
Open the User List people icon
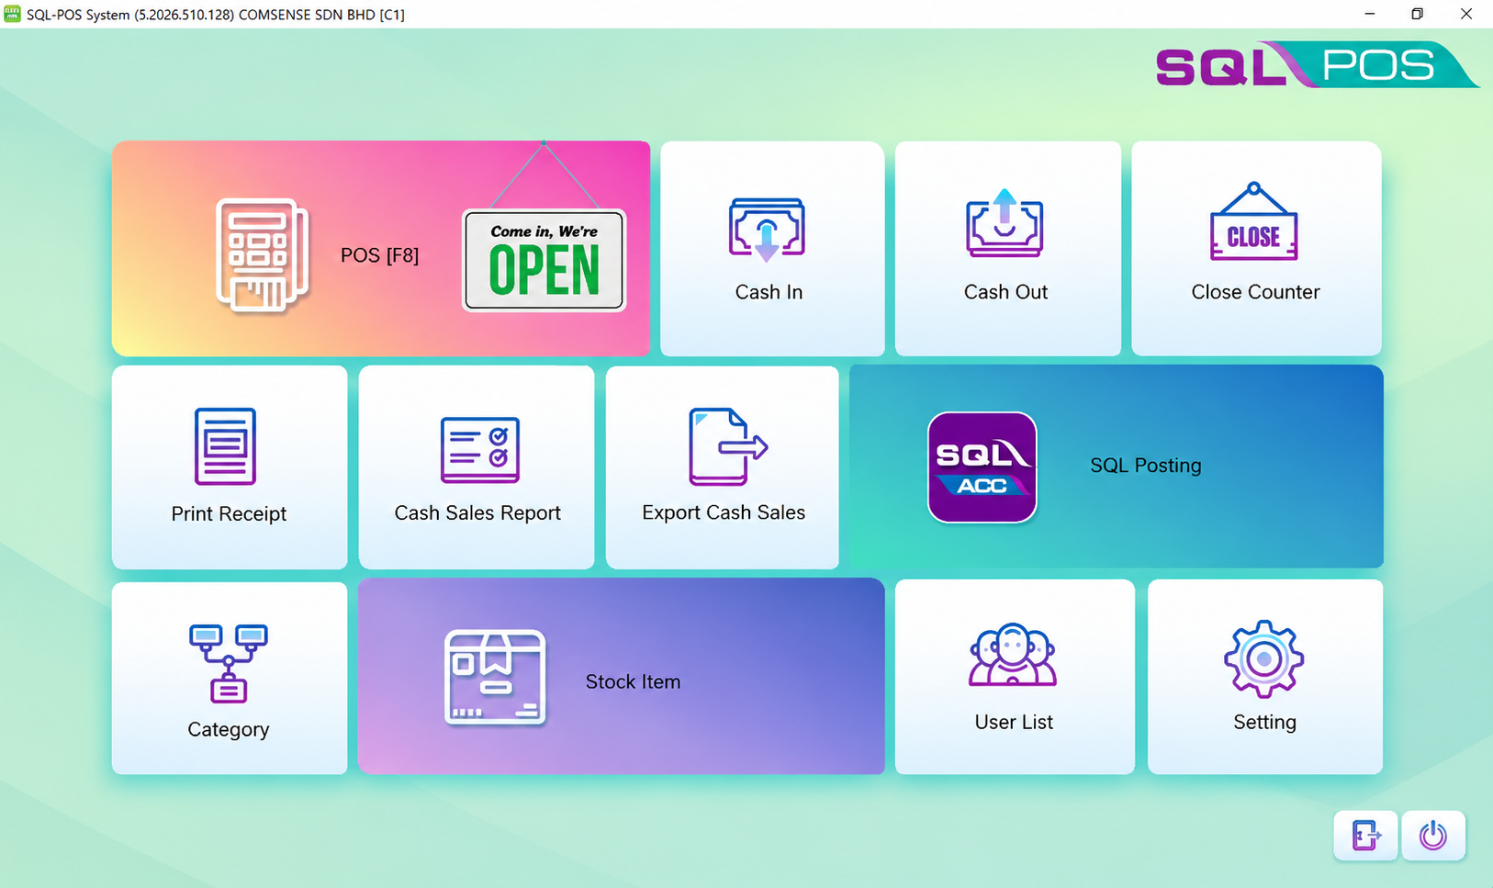1013,655
